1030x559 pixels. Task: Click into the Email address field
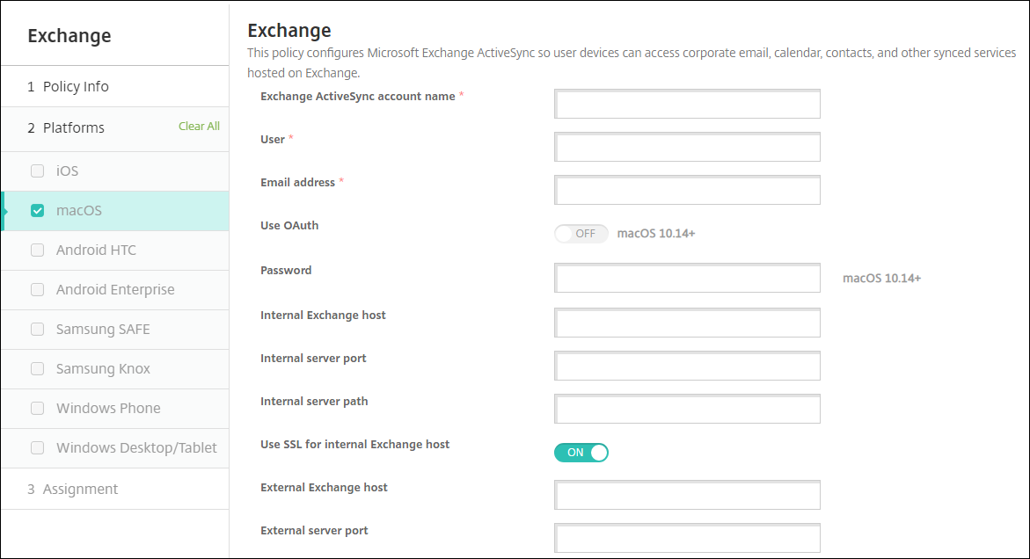tap(687, 190)
